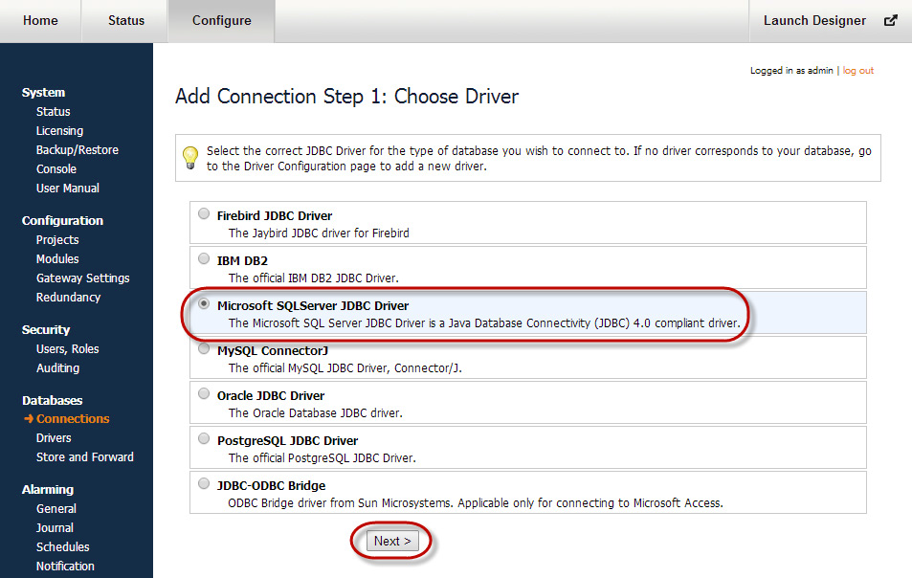Click the lightbulb tip icon
Screen dimensions: 912x578
[190, 158]
